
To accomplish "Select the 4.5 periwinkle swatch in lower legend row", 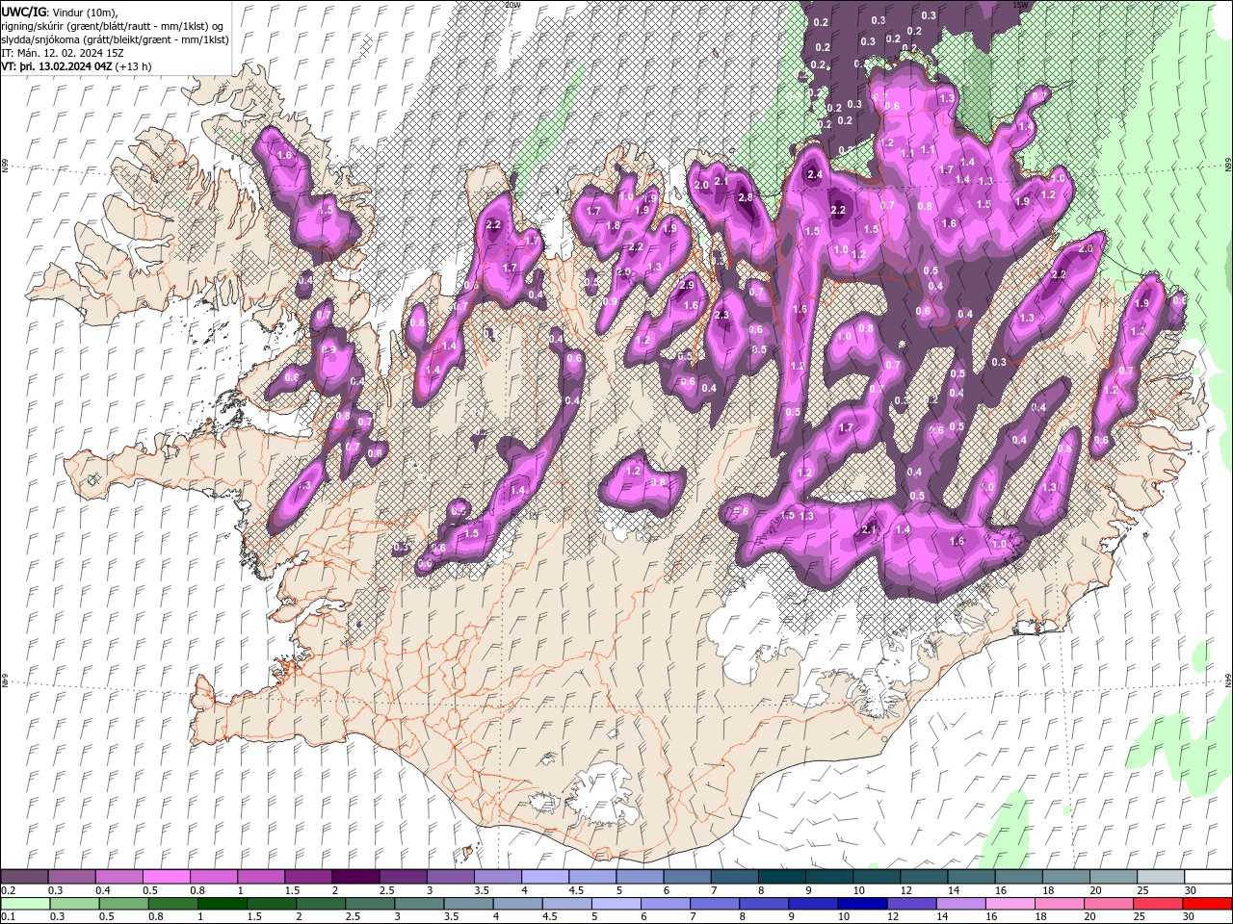I will (x=566, y=904).
